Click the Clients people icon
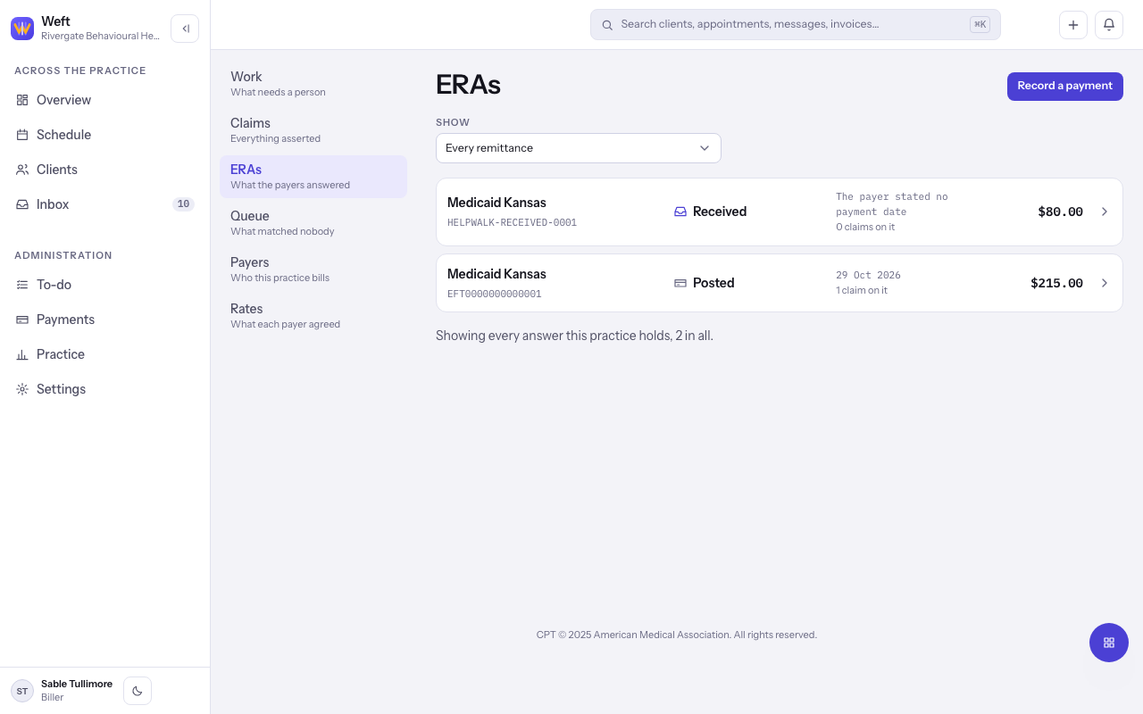The height and width of the screenshot is (714, 1143). pos(22,170)
